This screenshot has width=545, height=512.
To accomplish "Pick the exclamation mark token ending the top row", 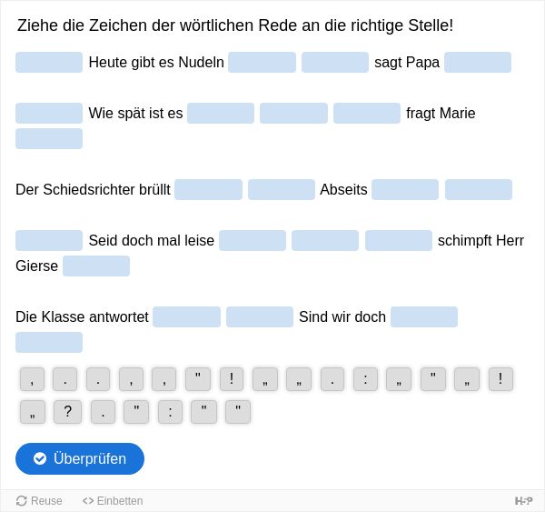I will click(x=500, y=379).
